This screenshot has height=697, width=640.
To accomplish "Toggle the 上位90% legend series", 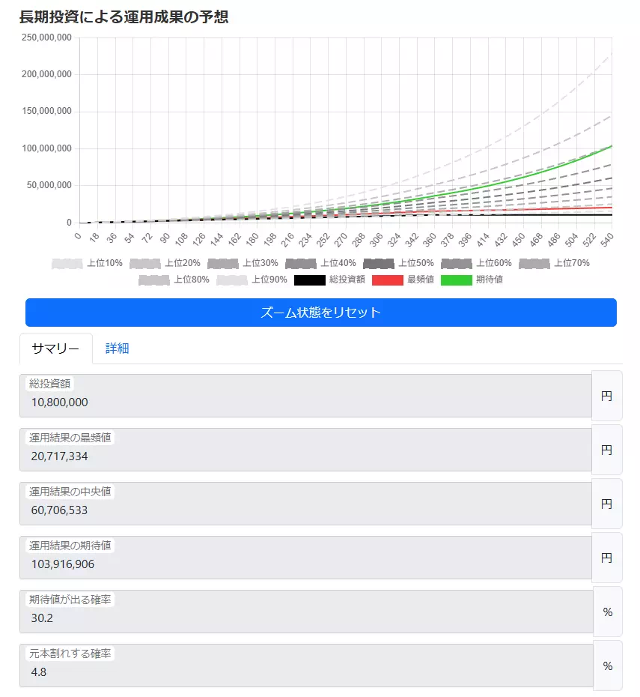I will [x=252, y=280].
